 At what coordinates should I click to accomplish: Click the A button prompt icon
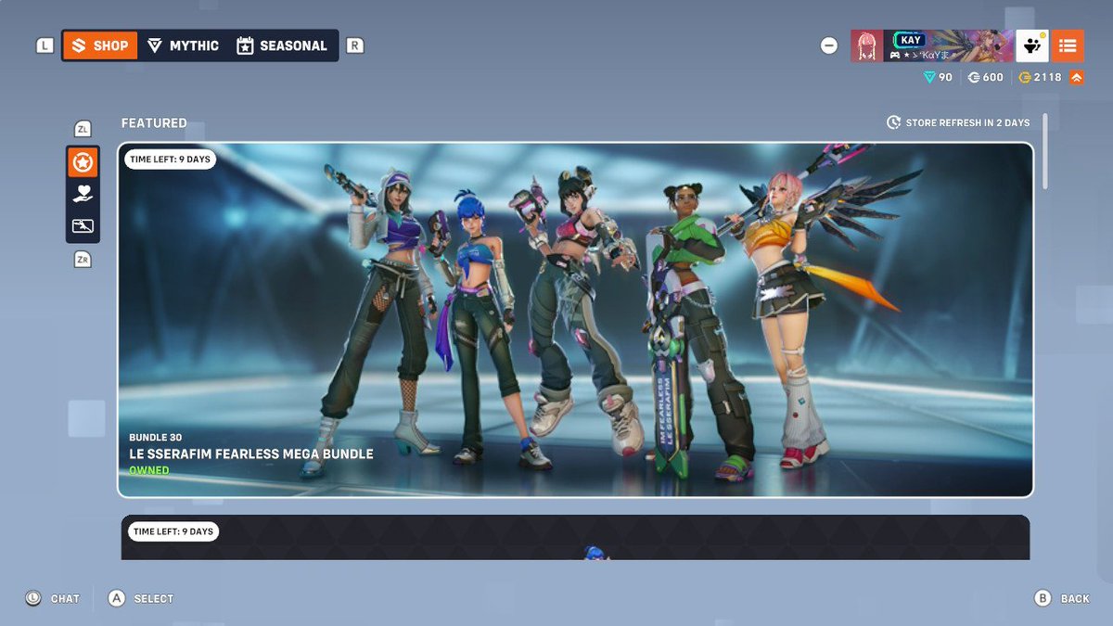coord(116,598)
